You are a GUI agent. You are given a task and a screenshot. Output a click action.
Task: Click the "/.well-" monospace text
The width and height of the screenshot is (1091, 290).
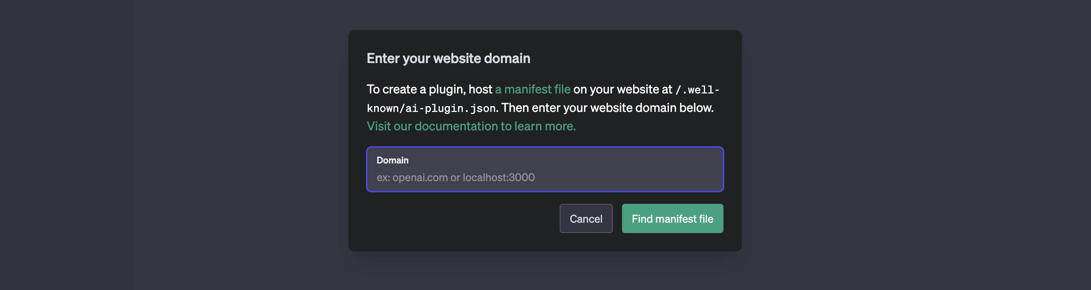697,90
